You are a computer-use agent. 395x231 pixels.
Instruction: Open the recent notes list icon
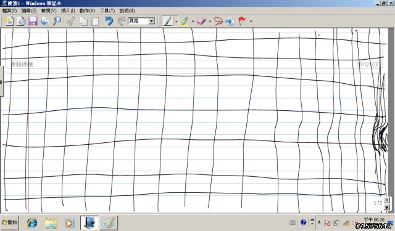[x=21, y=21]
